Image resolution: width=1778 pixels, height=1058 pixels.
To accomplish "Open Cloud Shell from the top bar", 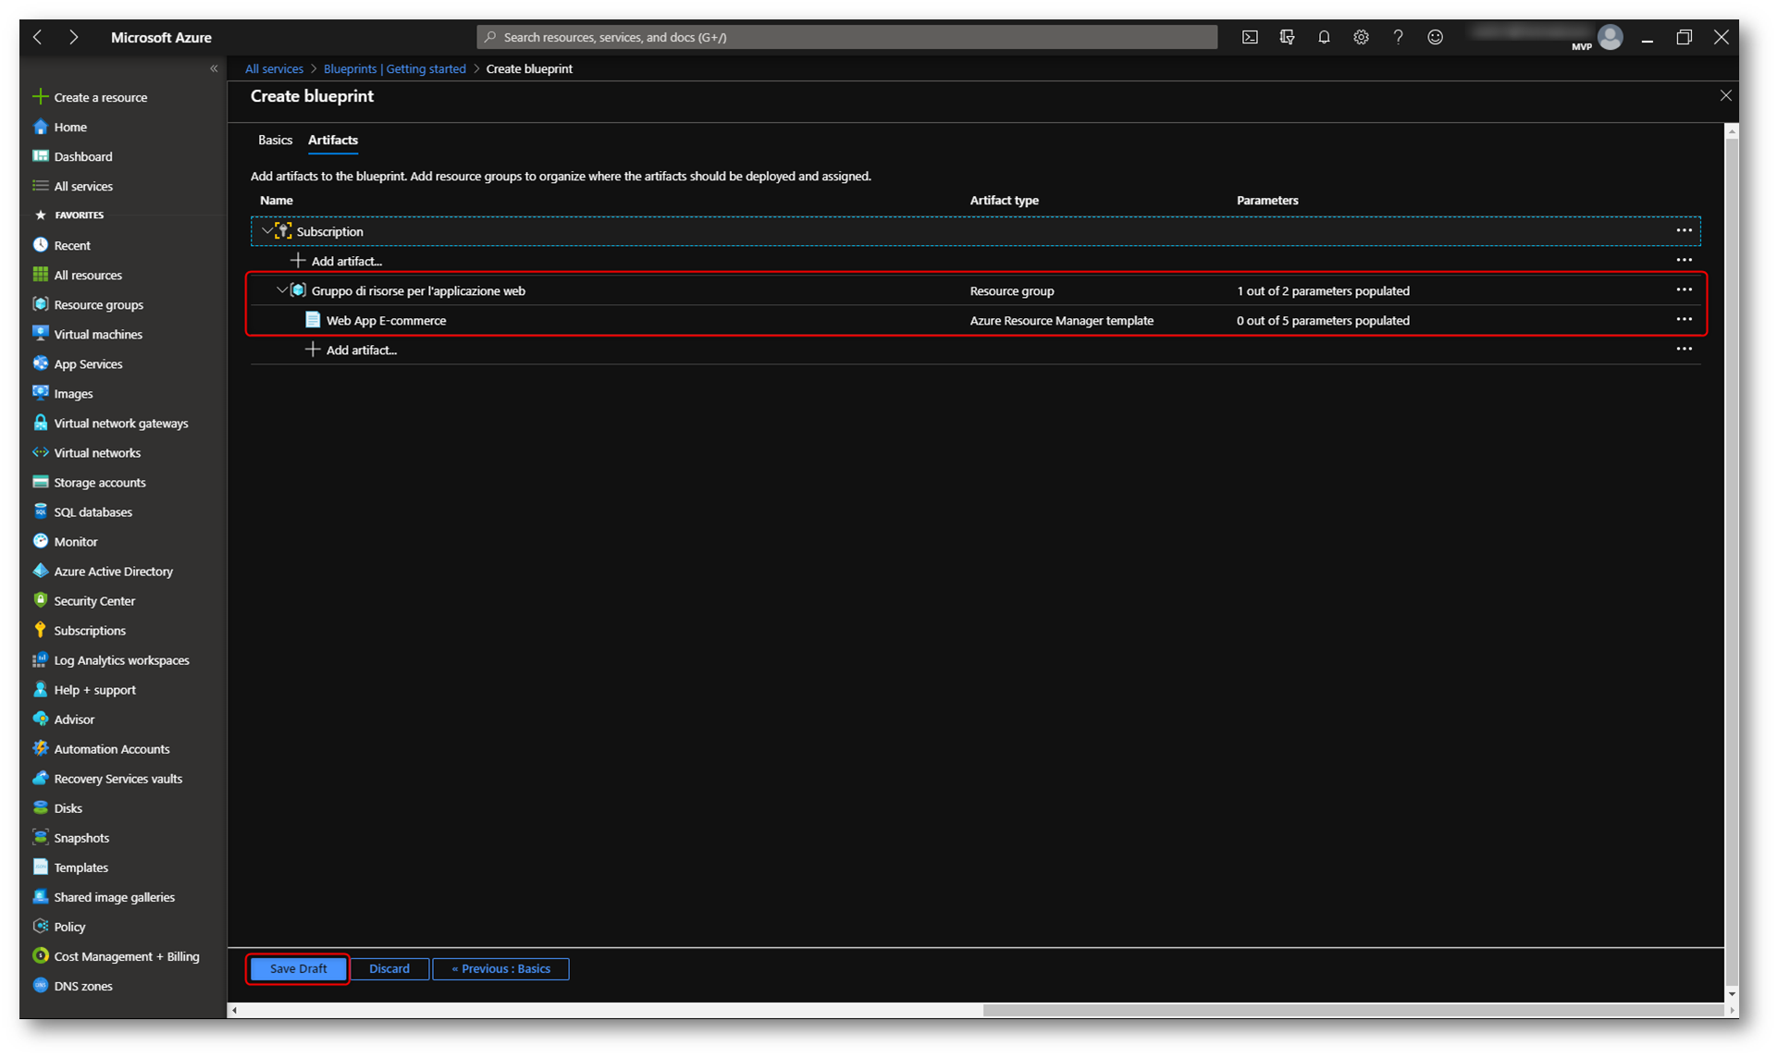I will pos(1250,37).
